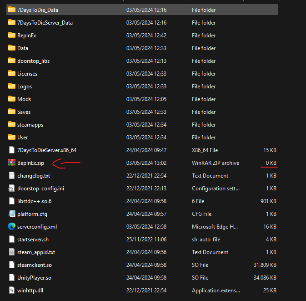Click the Mods folder icon
306x301 pixels.
click(12, 99)
